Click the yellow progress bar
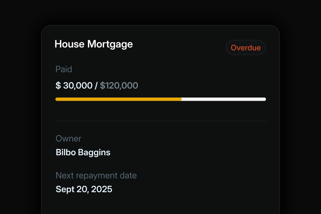Screen dimensions: 321x214 tap(116, 99)
